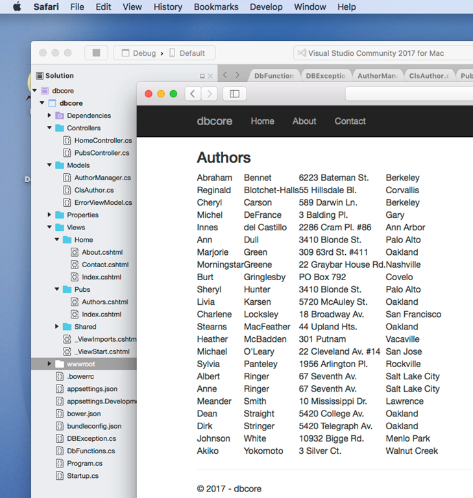Click the Contact navigation link
Screen dimensions: 473x498
coord(350,121)
